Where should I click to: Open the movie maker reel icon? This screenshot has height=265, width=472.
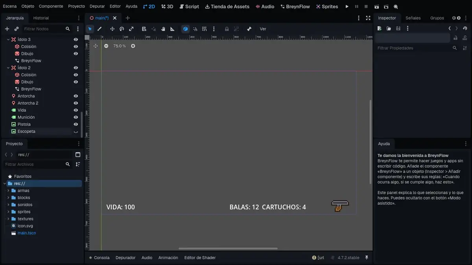(x=396, y=7)
